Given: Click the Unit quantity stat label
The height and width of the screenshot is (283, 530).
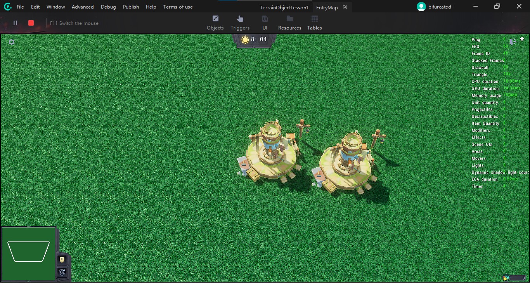Looking at the screenshot, I should (x=485, y=102).
